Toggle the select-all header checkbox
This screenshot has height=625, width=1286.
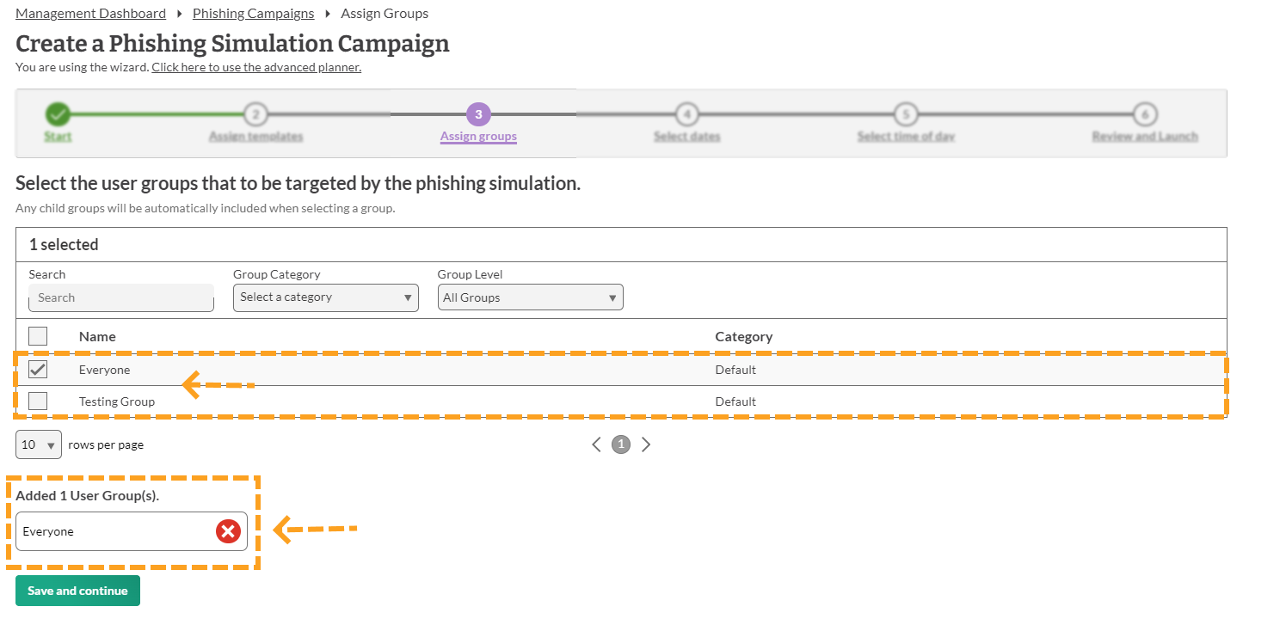[38, 336]
